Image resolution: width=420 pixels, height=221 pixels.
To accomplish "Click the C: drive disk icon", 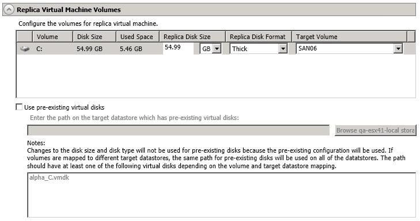I will click(25, 49).
